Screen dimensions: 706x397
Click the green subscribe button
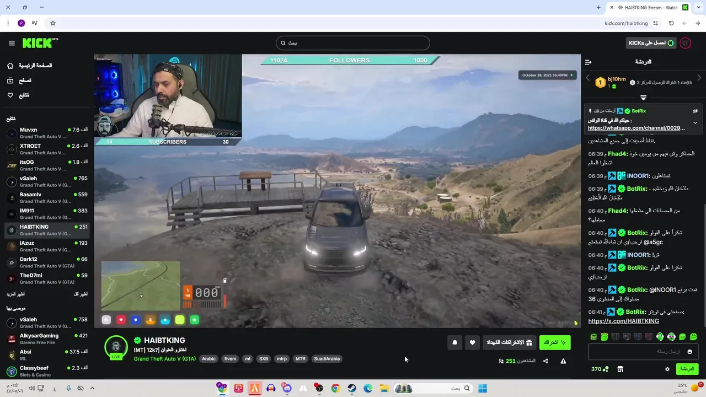(x=554, y=342)
